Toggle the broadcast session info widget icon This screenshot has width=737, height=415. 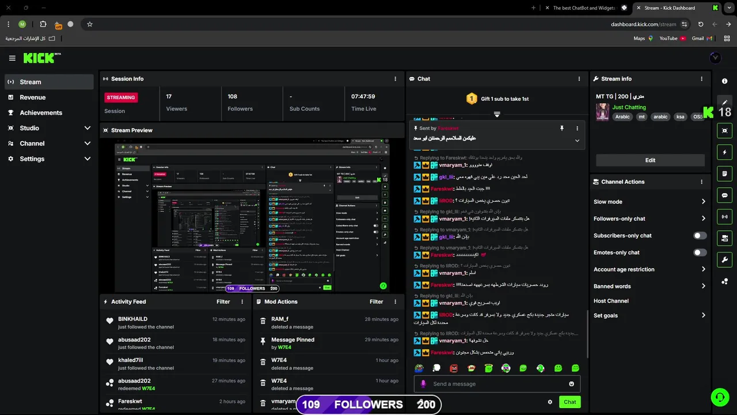point(725,217)
